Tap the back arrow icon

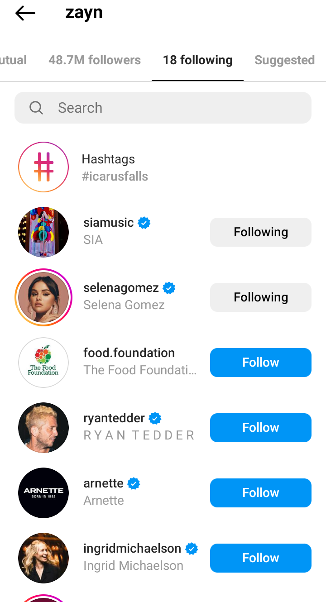(25, 14)
